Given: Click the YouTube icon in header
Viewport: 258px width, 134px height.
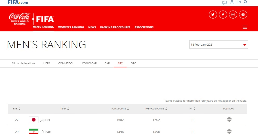Looking at the screenshot, I should tap(243, 15).
